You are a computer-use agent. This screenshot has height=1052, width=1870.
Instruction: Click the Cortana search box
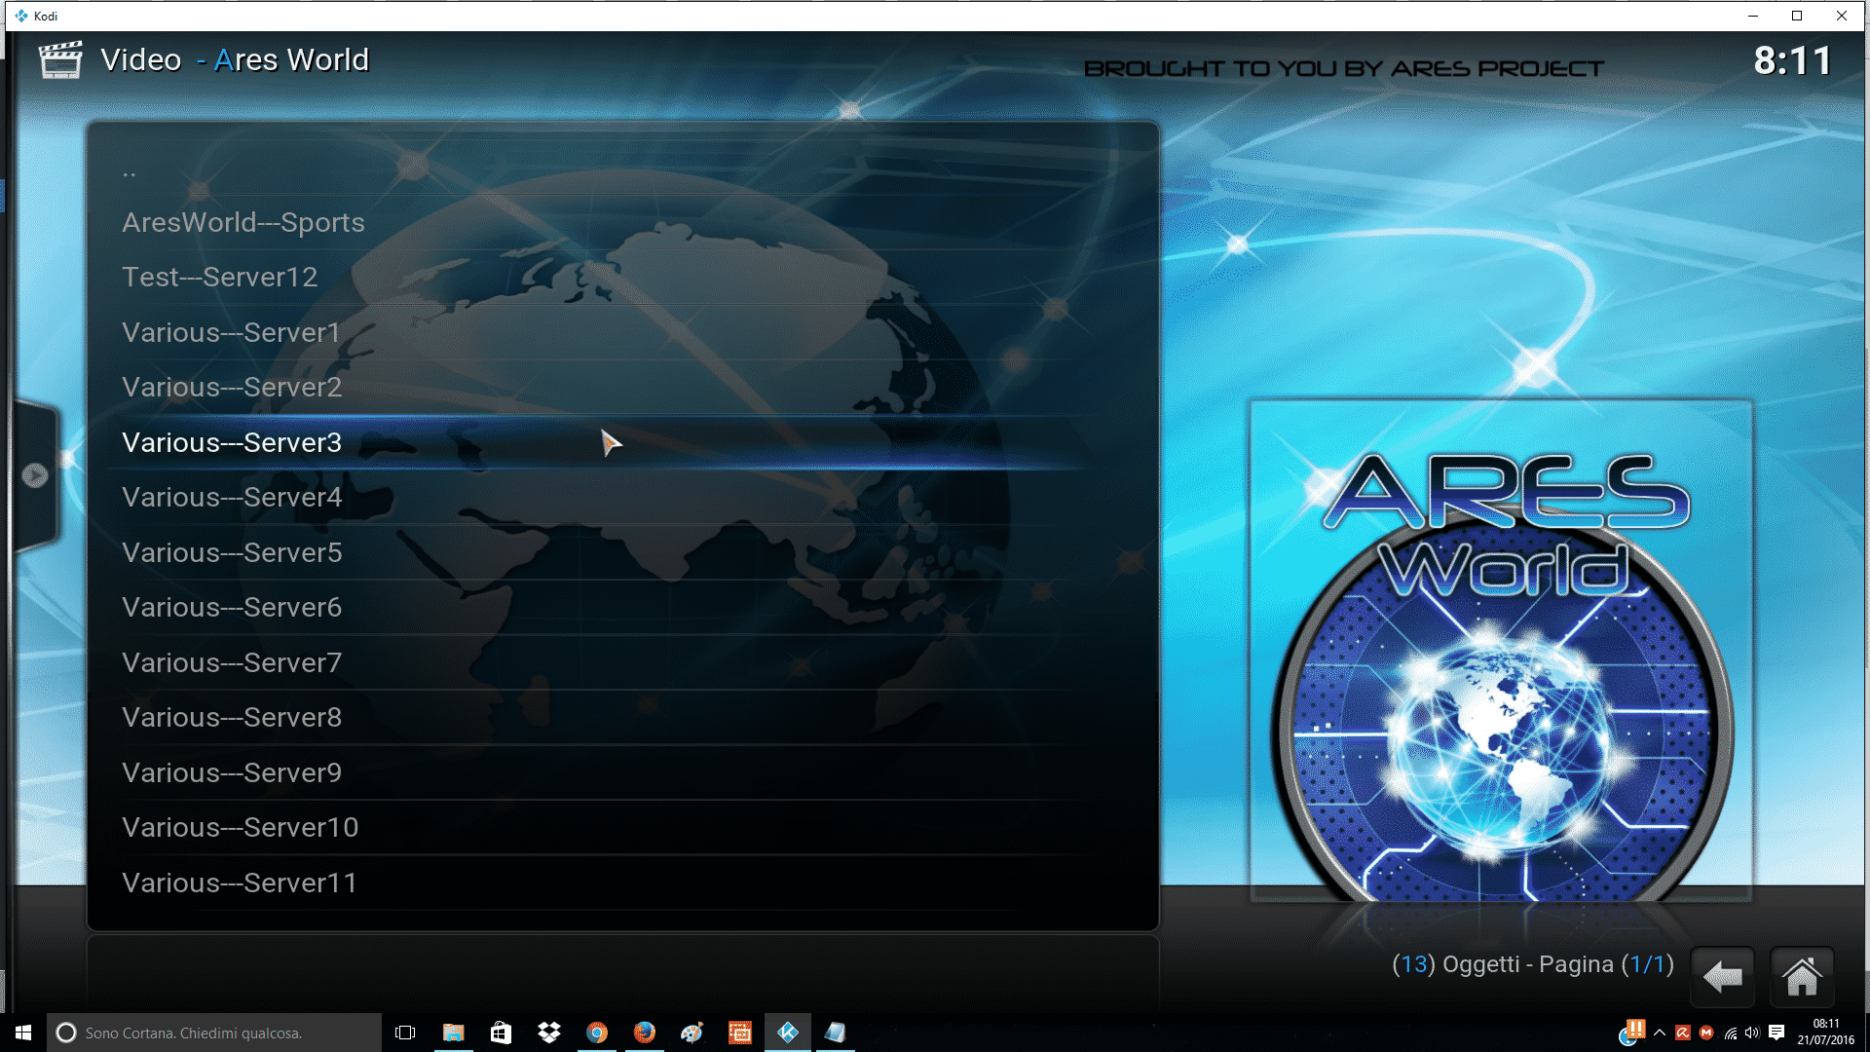214,1033
